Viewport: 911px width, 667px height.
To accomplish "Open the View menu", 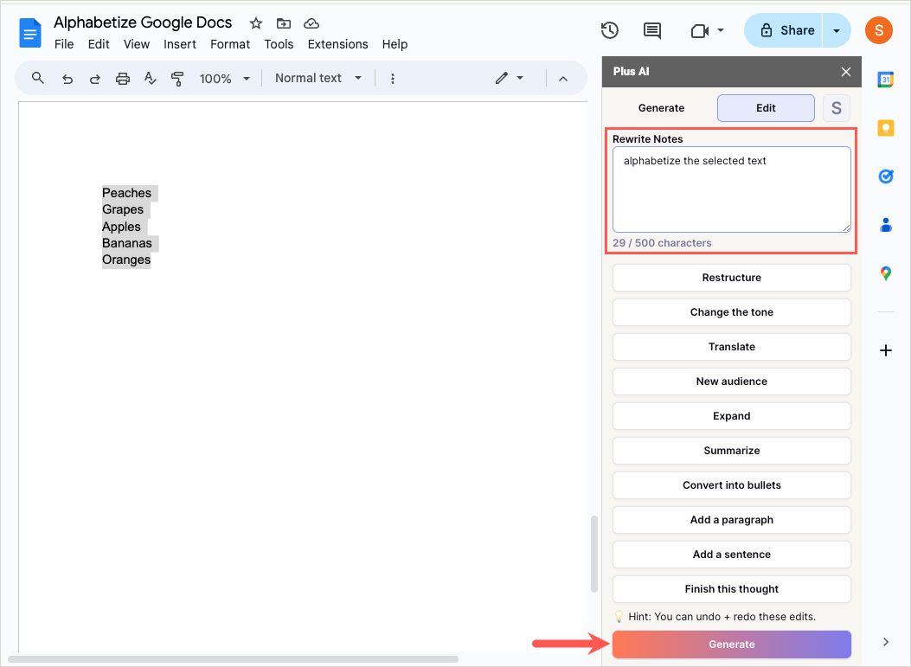I will tap(137, 44).
